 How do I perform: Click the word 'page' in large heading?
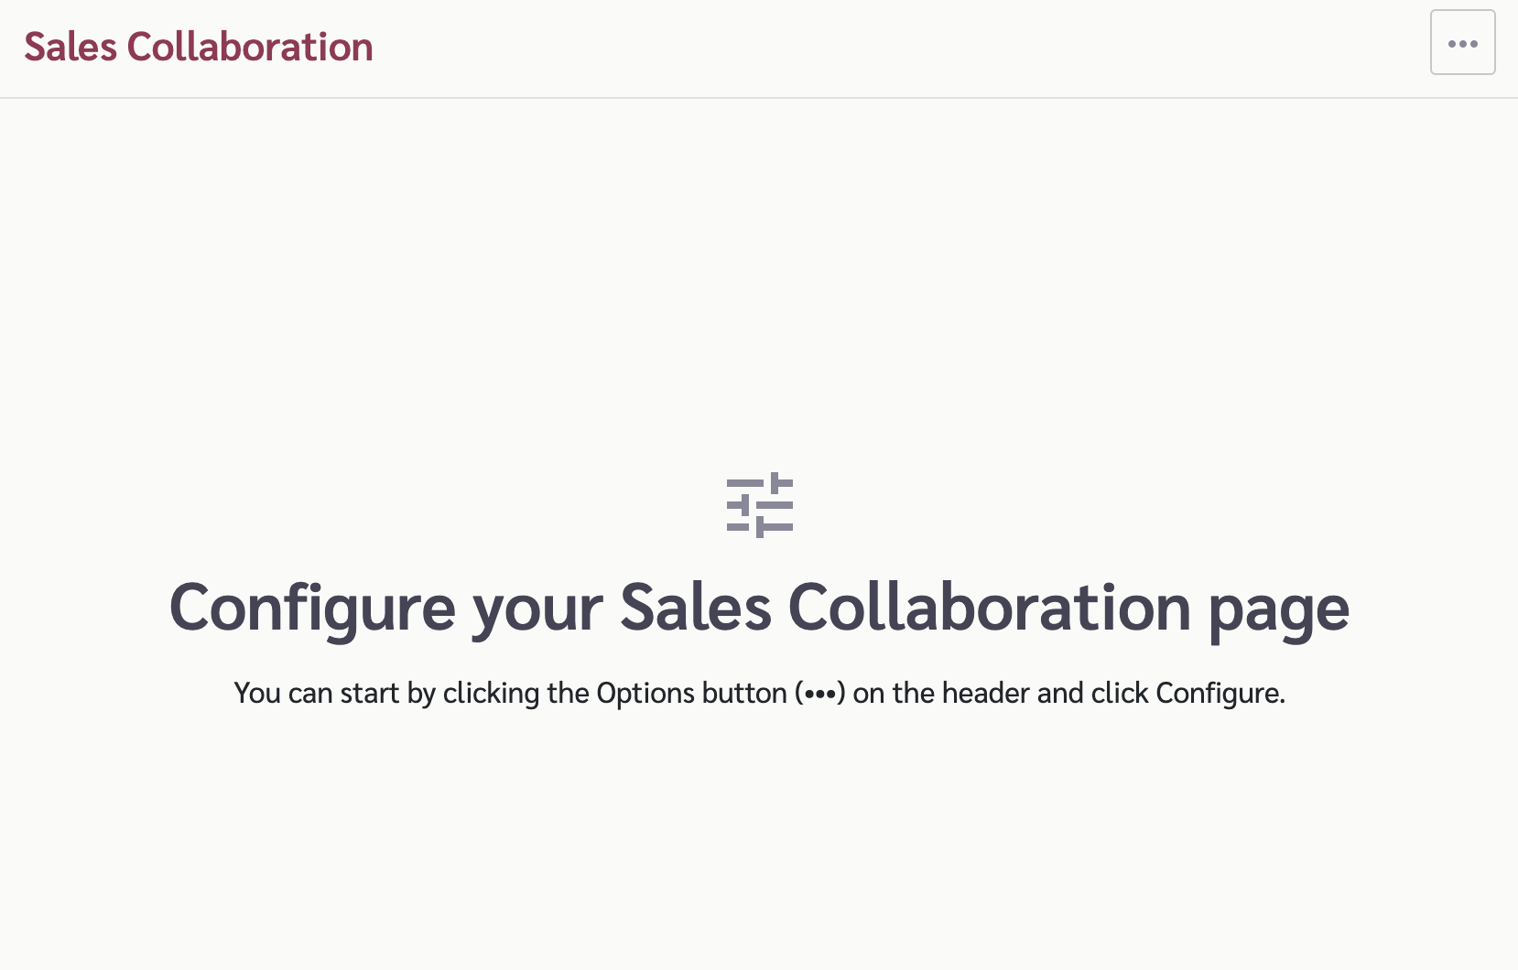pos(1279,609)
